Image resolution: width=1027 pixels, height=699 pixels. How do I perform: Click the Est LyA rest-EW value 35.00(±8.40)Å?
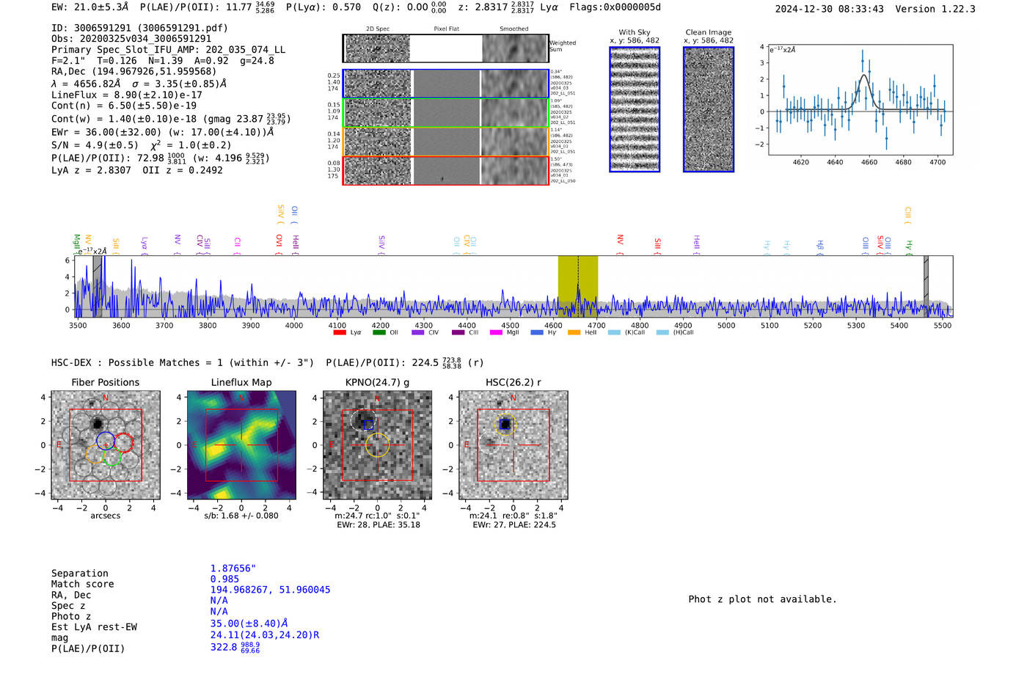249,623
